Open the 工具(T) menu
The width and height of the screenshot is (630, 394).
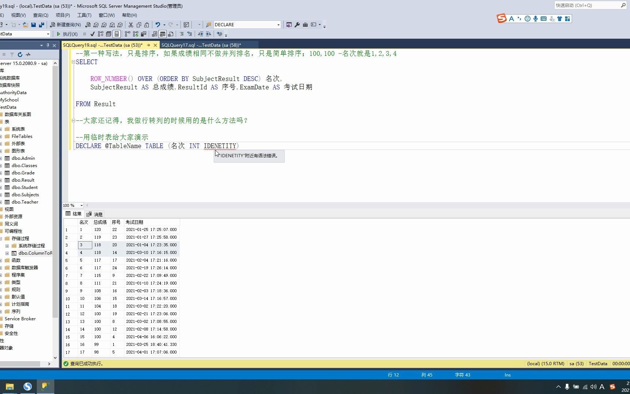(x=84, y=15)
